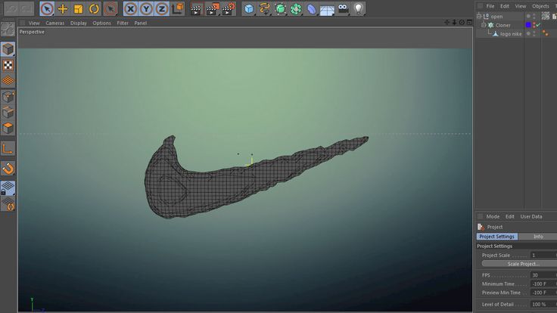
Task: Open the viewport Display menu
Action: point(79,23)
